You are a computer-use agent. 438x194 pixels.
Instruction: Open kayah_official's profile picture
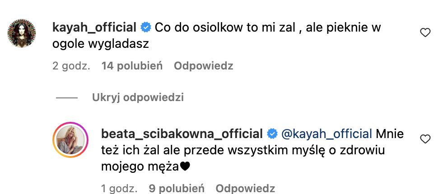coord(21,33)
